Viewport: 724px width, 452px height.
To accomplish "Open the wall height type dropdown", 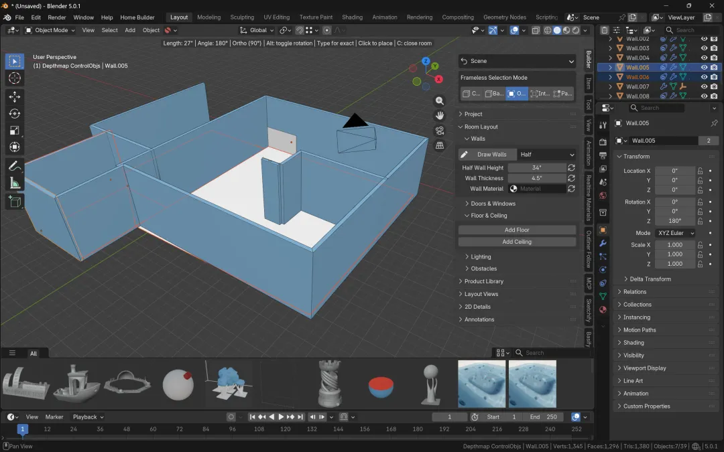I will [x=547, y=155].
